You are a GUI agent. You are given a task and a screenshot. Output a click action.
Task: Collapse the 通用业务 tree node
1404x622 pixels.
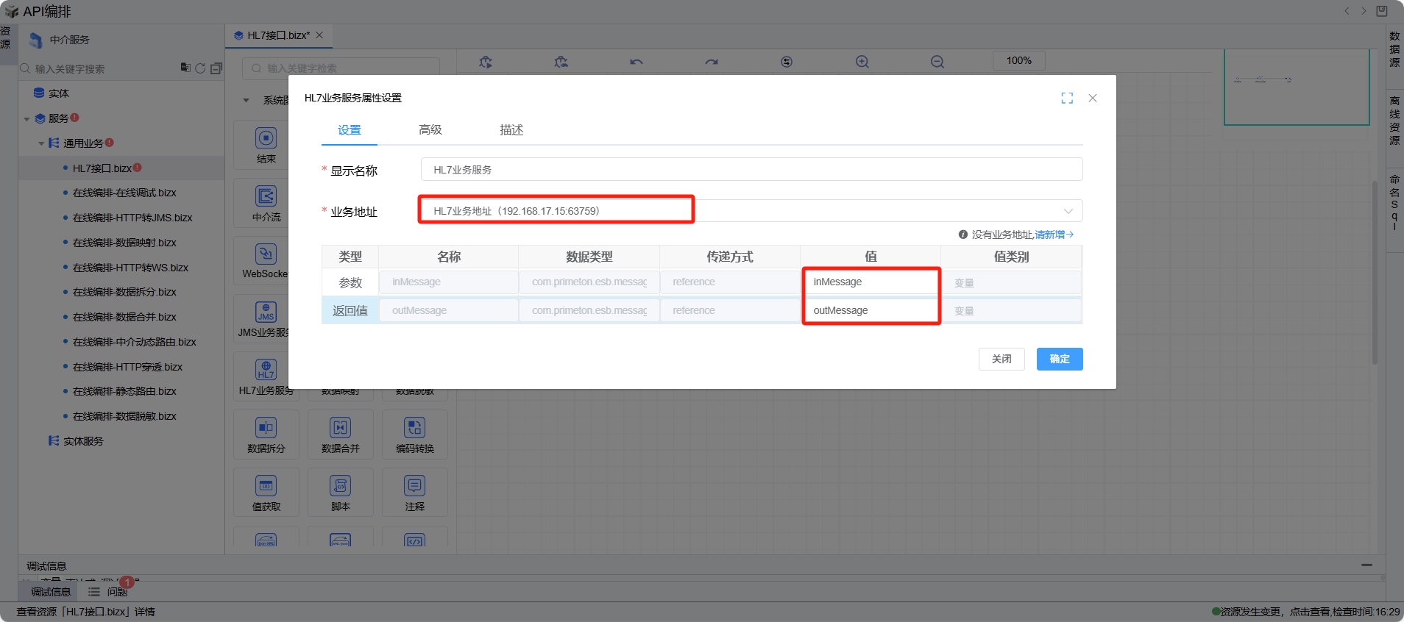41,144
